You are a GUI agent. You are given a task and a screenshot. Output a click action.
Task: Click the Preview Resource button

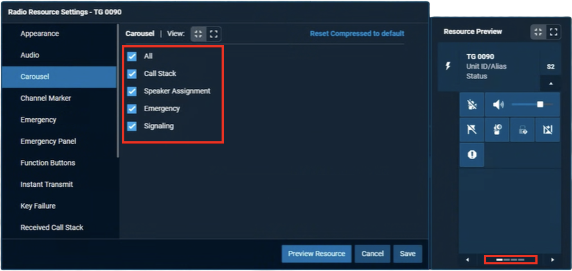pos(316,254)
